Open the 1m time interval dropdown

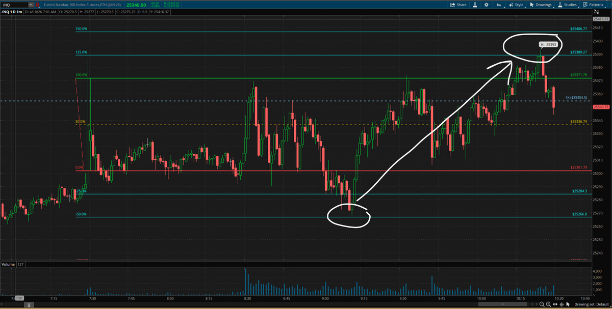(x=498, y=5)
